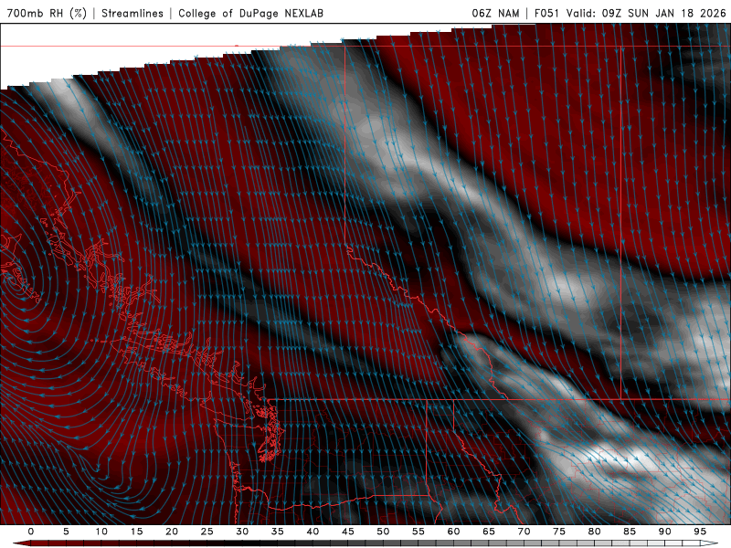
Task: Click the 75 label on the legend
Action: point(558,532)
